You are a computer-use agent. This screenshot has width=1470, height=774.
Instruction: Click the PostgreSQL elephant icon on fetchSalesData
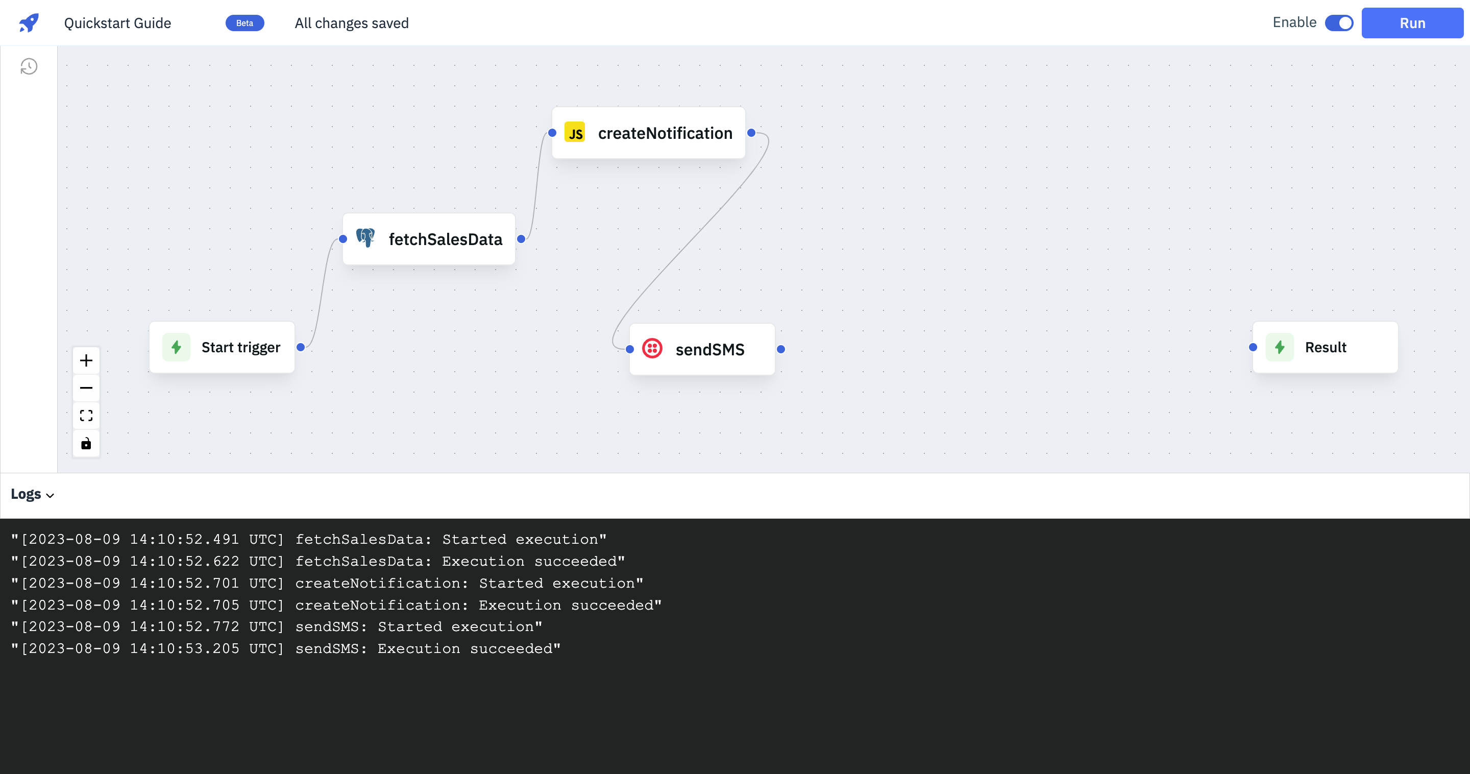(x=365, y=237)
